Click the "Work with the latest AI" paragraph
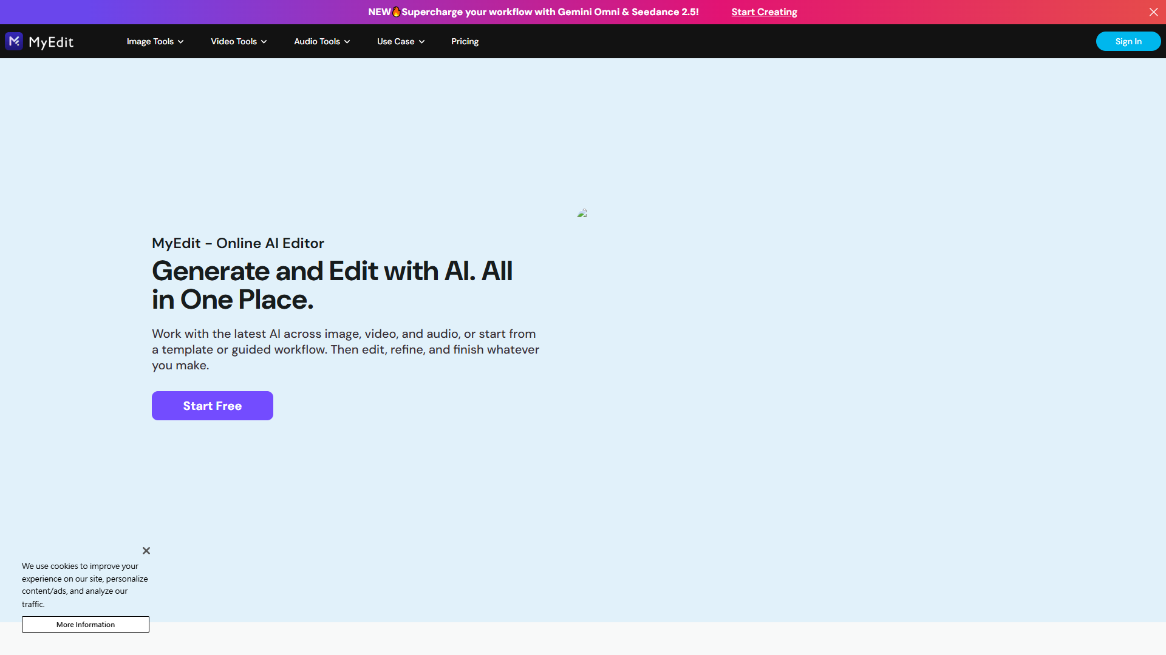The image size is (1166, 655). tap(346, 349)
